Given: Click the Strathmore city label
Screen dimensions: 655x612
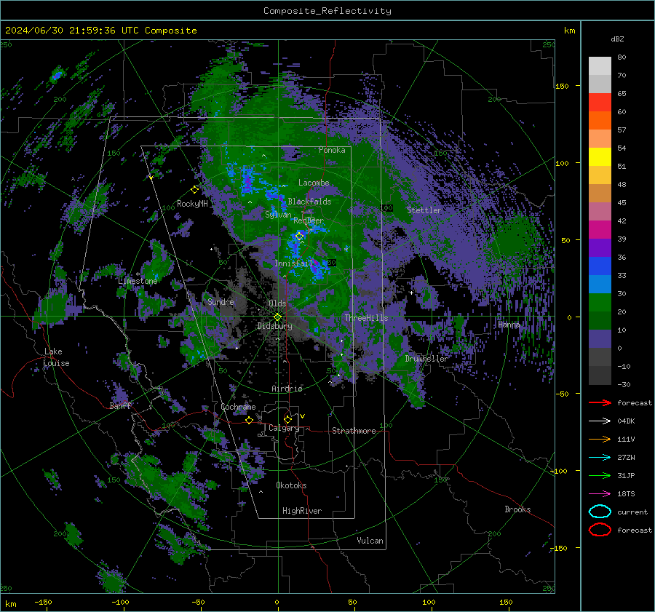Looking at the screenshot, I should (354, 431).
